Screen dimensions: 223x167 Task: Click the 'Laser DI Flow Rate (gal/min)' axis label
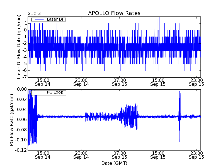click(19, 47)
